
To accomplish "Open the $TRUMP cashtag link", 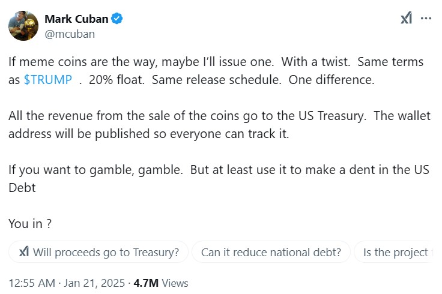I will [x=48, y=80].
